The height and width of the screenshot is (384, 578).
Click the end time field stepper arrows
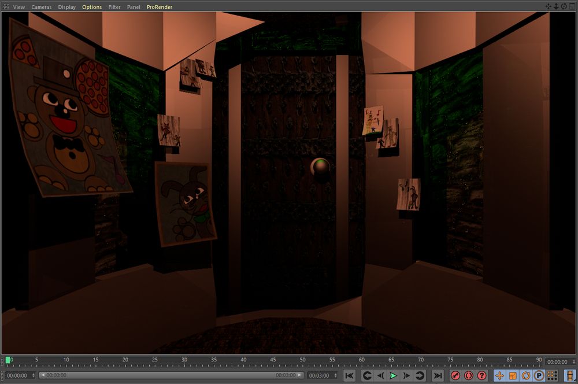335,375
